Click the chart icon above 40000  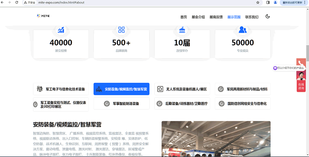[61, 30]
